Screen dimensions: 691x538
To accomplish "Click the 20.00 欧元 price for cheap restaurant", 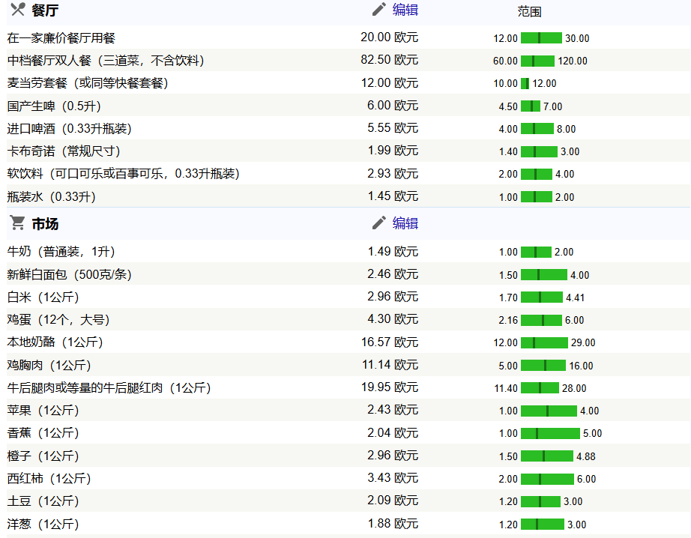I will coord(389,37).
